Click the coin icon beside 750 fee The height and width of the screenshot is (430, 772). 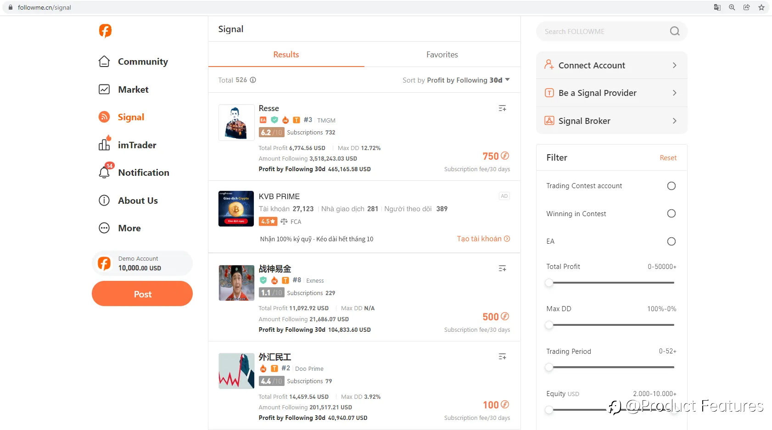(x=505, y=156)
